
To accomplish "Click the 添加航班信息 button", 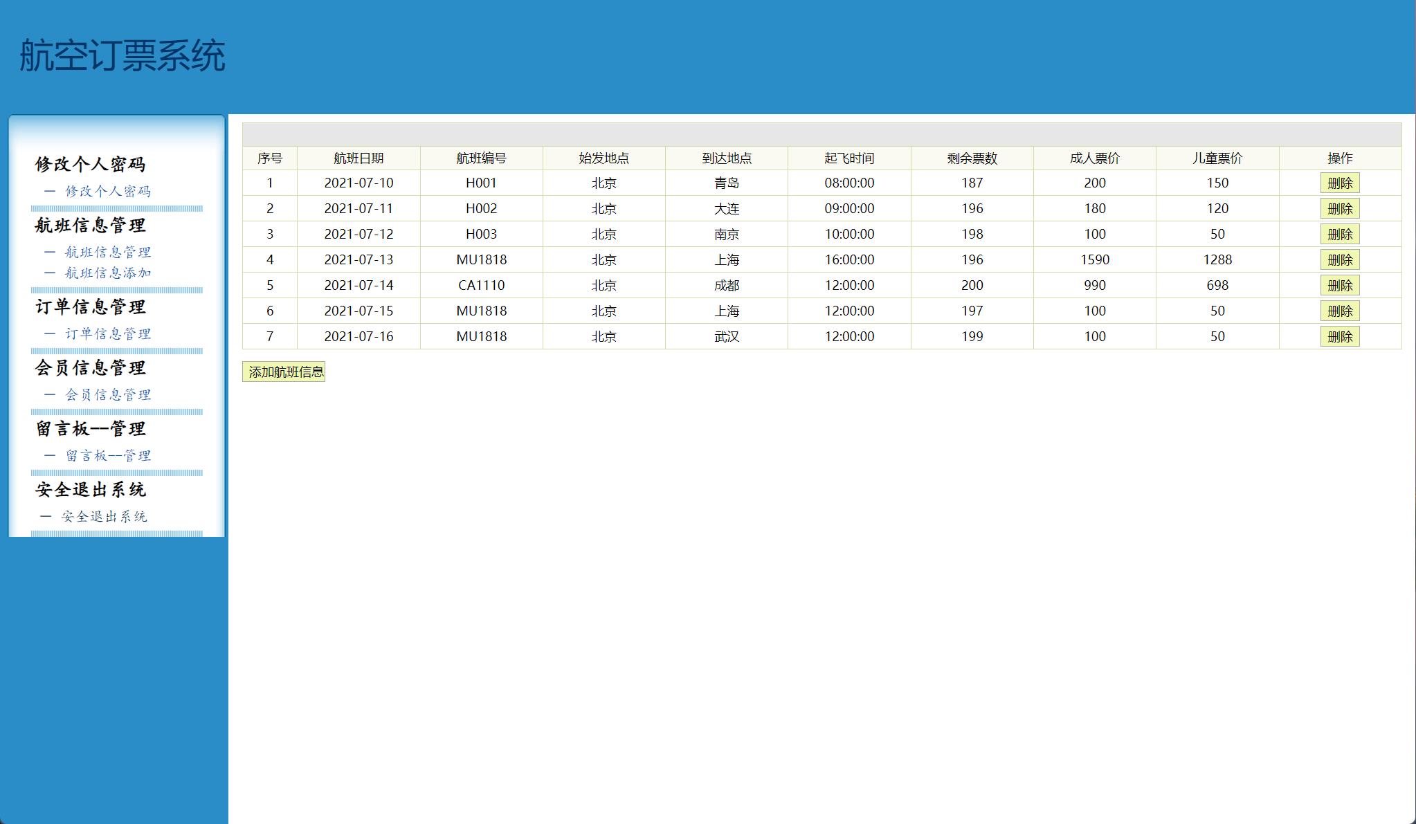I will coord(284,372).
